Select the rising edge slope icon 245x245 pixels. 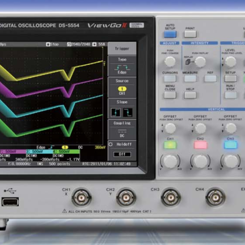(x=116, y=112)
